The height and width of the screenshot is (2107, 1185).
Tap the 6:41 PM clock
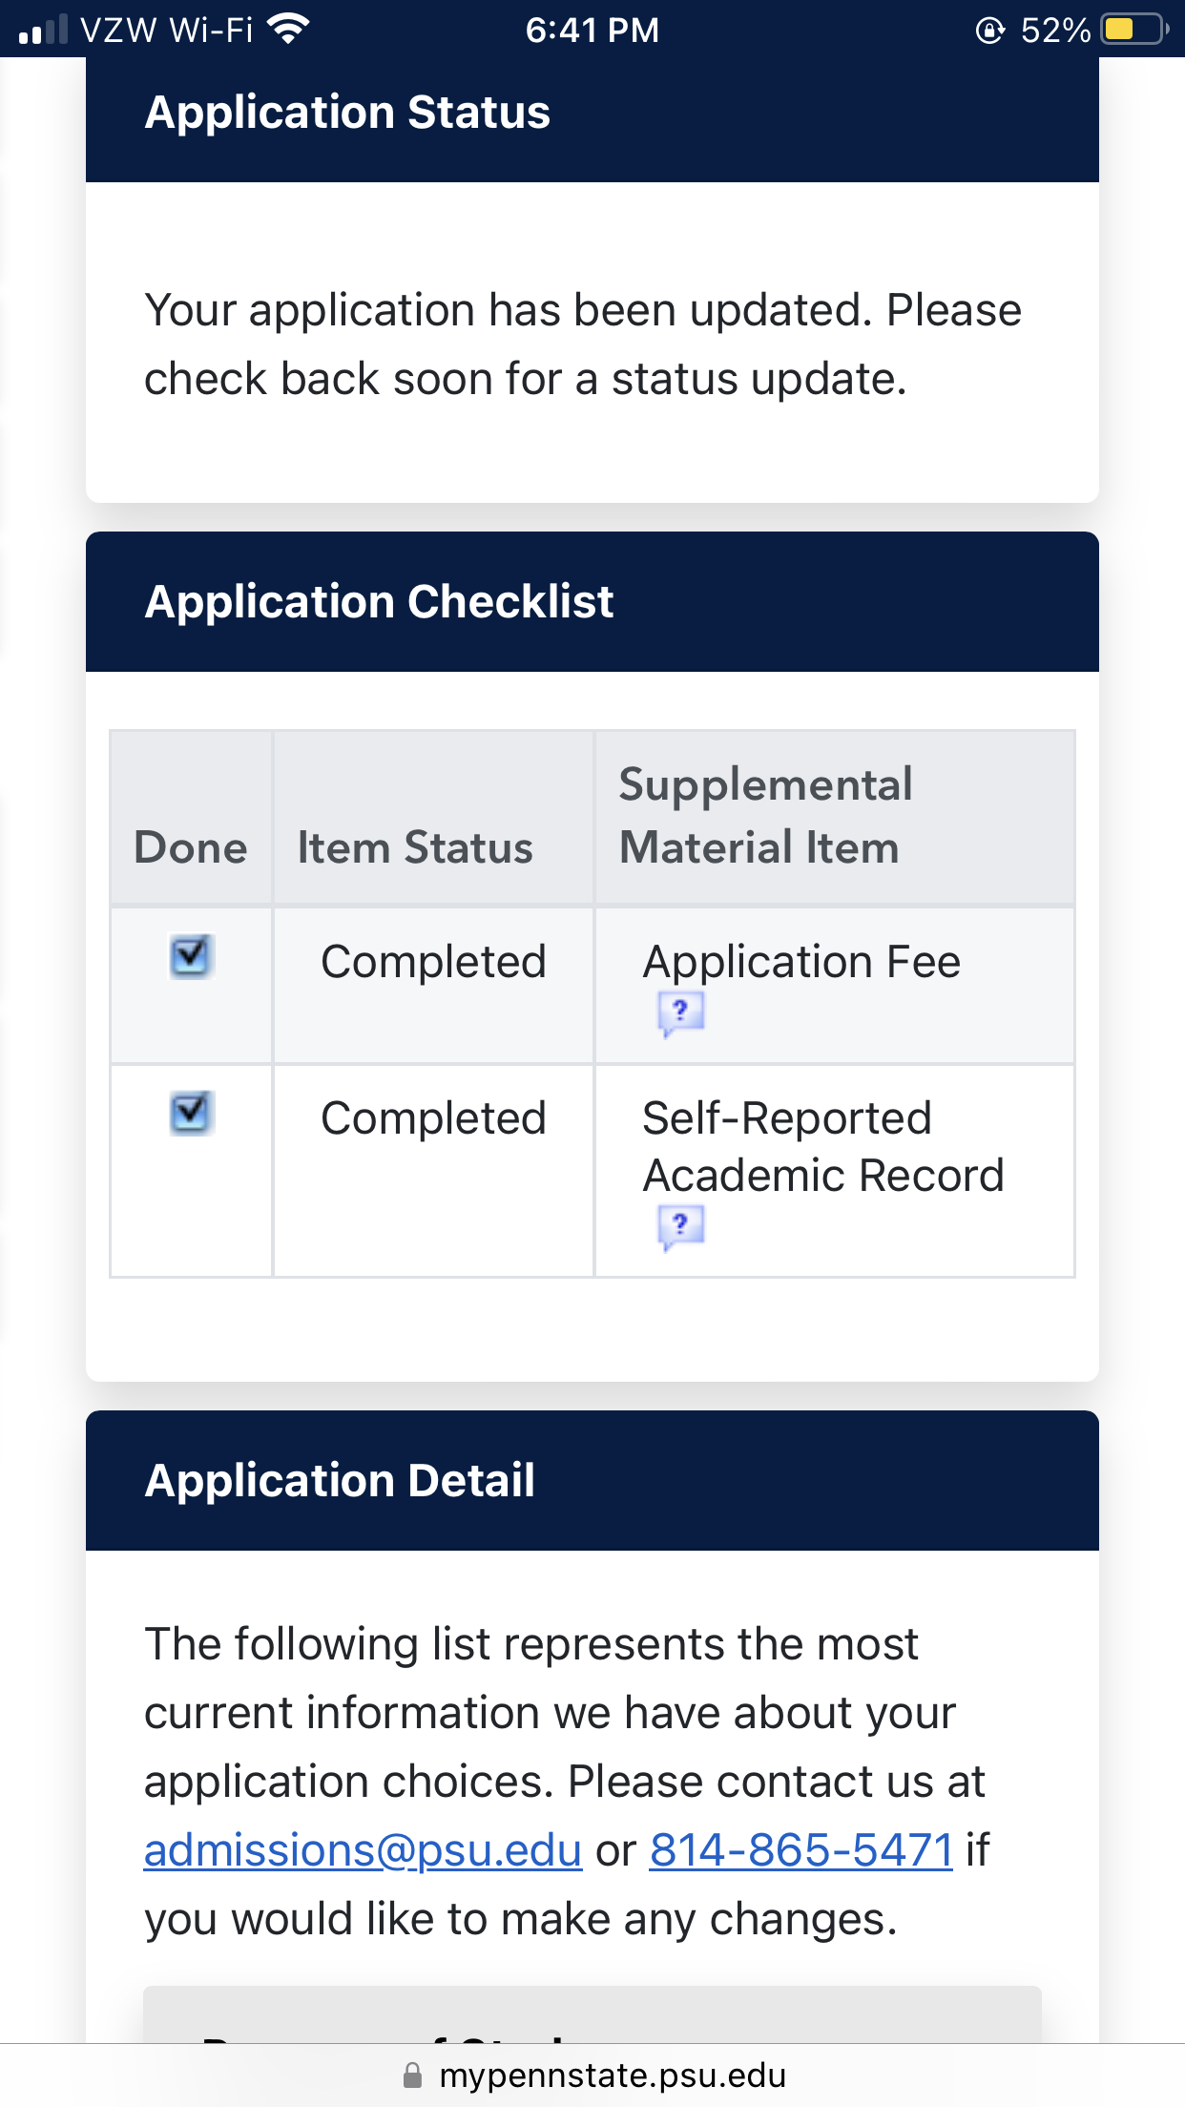(592, 30)
